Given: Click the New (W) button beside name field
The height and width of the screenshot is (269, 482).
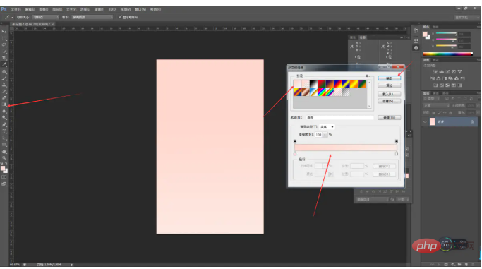Looking at the screenshot, I should [389, 118].
